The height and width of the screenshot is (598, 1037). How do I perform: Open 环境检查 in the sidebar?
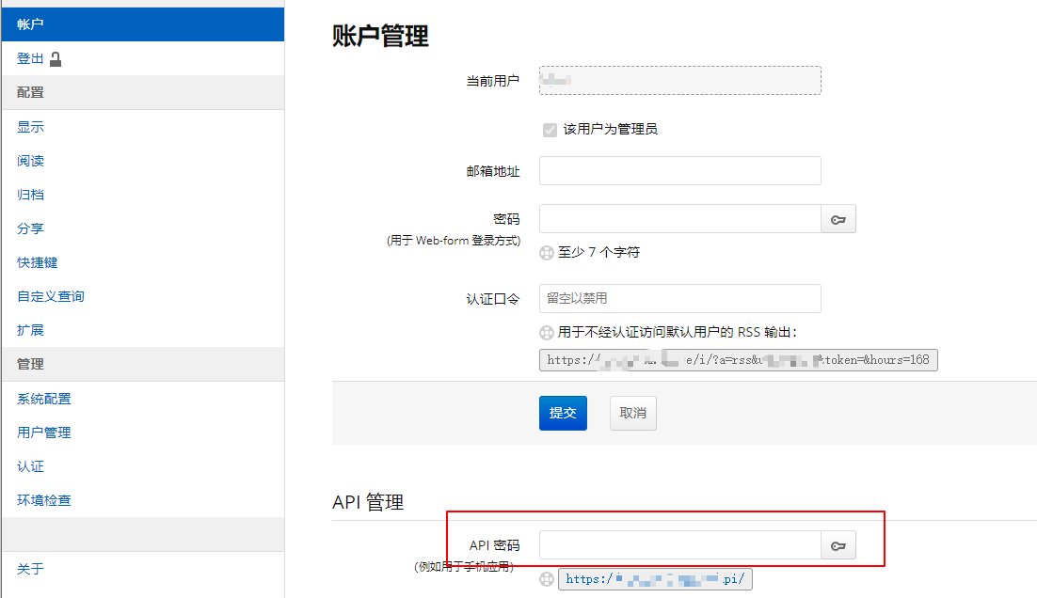[43, 500]
